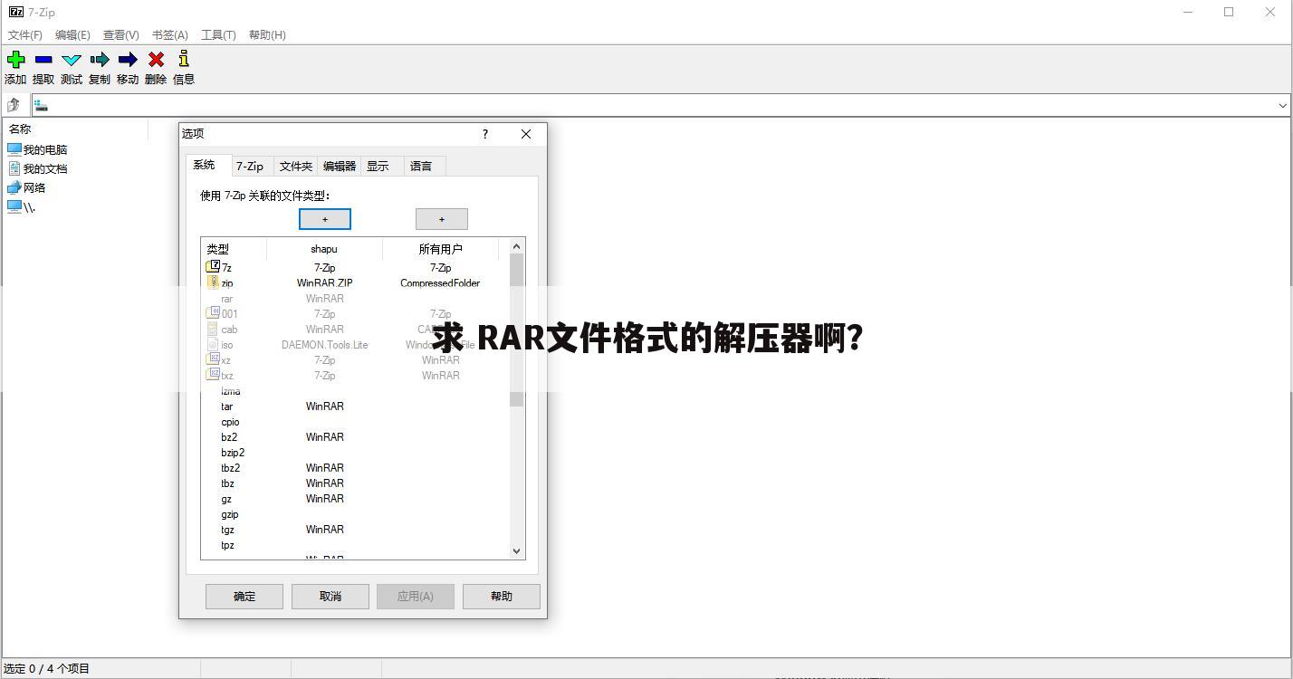The image size is (1293, 679).
Task: Click the 7-Zip app icon in title bar
Action: click(15, 13)
